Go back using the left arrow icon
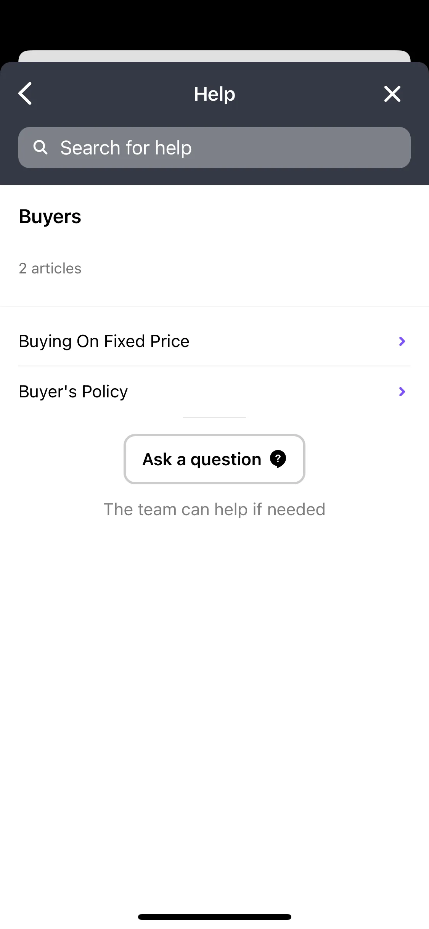 pos(25,93)
